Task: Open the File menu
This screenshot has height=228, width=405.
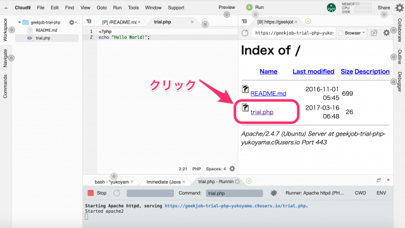Action: [40, 8]
